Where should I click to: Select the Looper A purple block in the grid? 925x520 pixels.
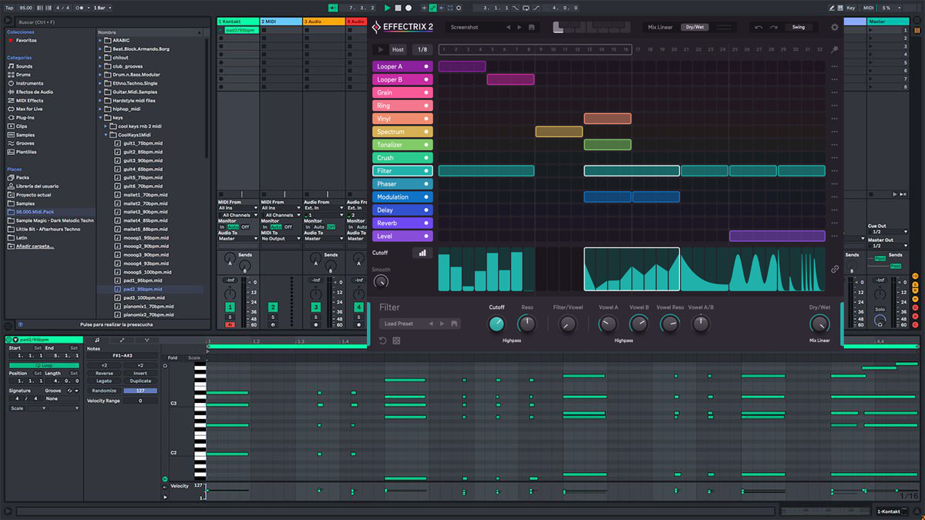pyautogui.click(x=462, y=66)
